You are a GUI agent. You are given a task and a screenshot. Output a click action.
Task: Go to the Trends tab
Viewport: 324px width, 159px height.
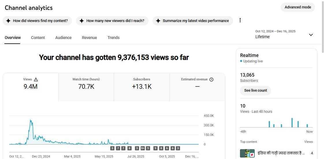click(113, 38)
